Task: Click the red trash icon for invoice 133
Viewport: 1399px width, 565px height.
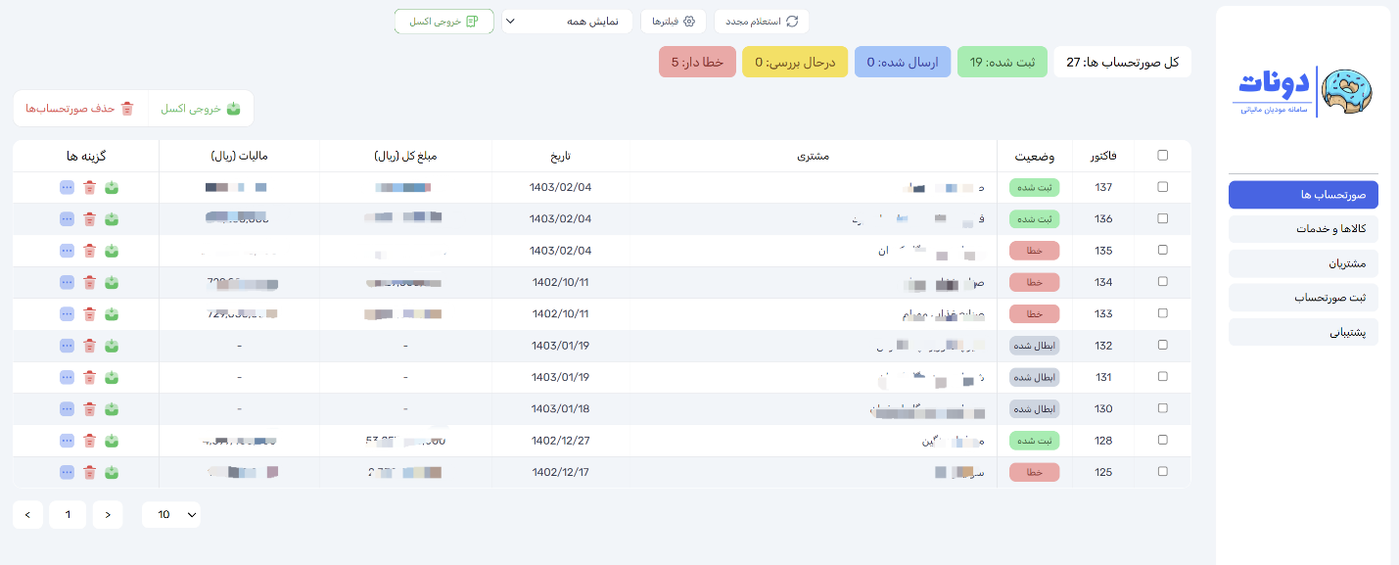Action: pos(89,314)
